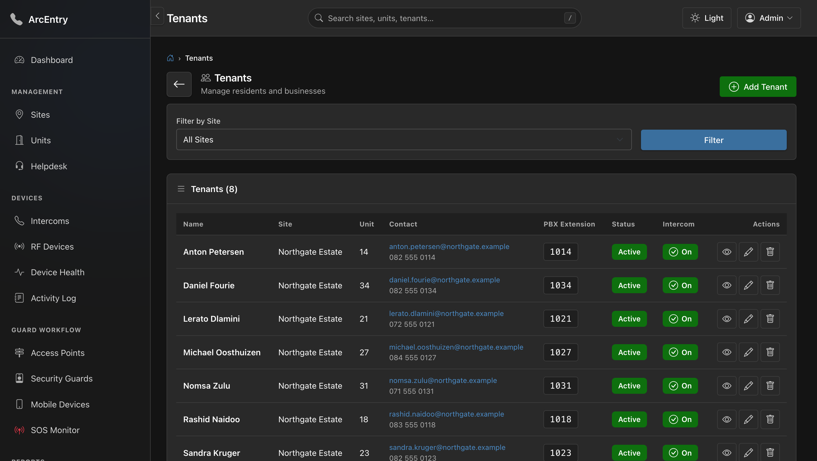Collapse the sidebar with the chevron button
This screenshot has height=461, width=817.
tap(157, 16)
